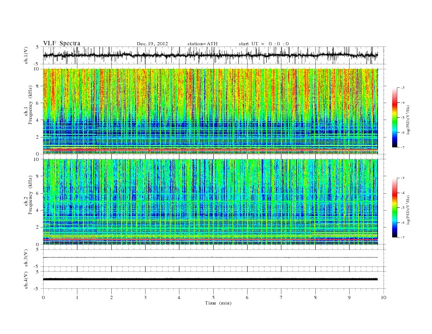Click the "6" tick on the time axis

click(x=247, y=297)
